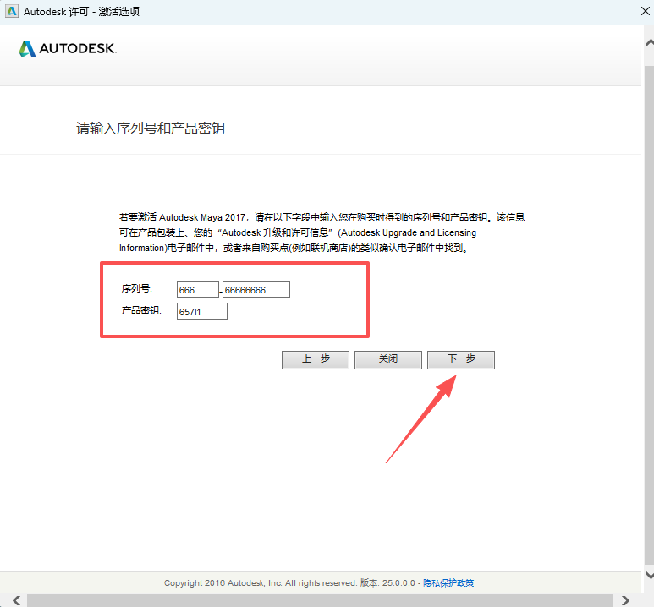Viewport: 654px width, 607px height.
Task: Click the horizontal scrollbar right arrow
Action: coord(625,601)
